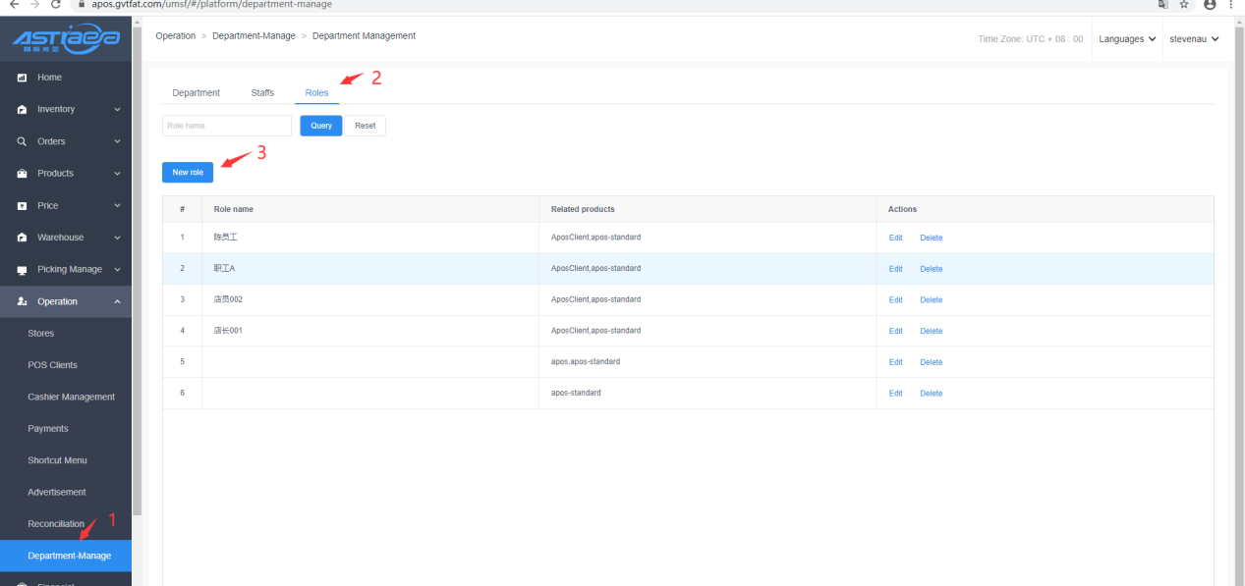Open the Languages dropdown
Screen dimensions: 1245x586
(1126, 39)
